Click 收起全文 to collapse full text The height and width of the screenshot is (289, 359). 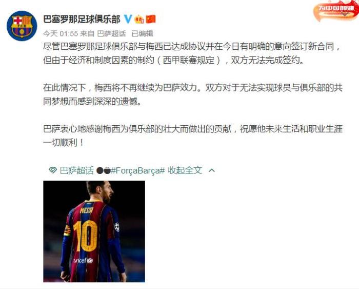[x=185, y=170]
